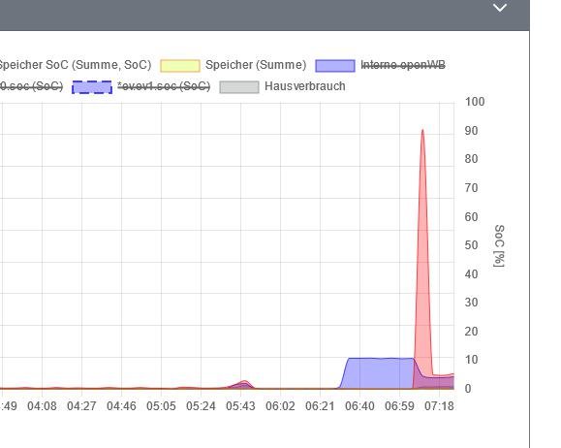Click the 07:18 time label on x-axis
This screenshot has height=448, width=561.
[x=439, y=406]
